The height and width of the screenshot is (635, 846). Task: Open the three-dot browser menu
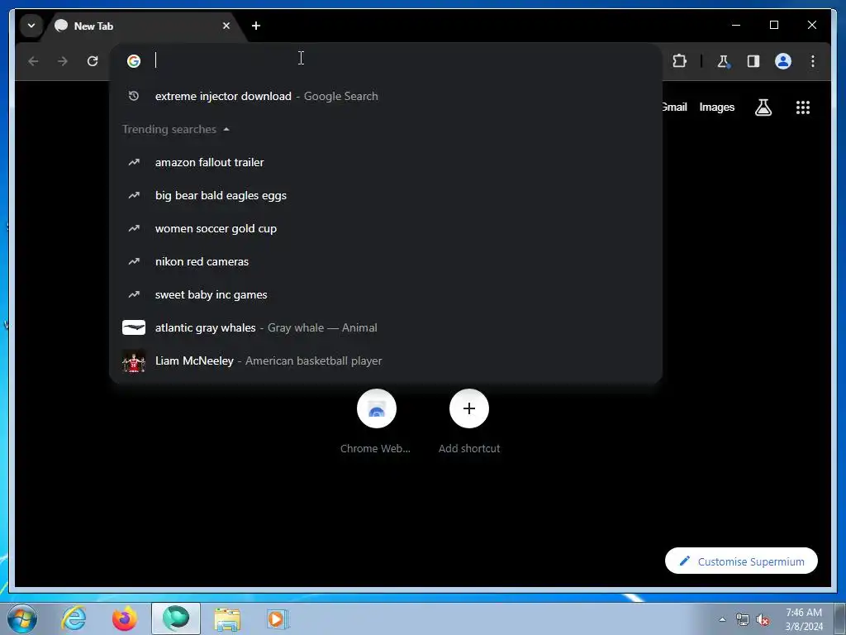(x=813, y=61)
